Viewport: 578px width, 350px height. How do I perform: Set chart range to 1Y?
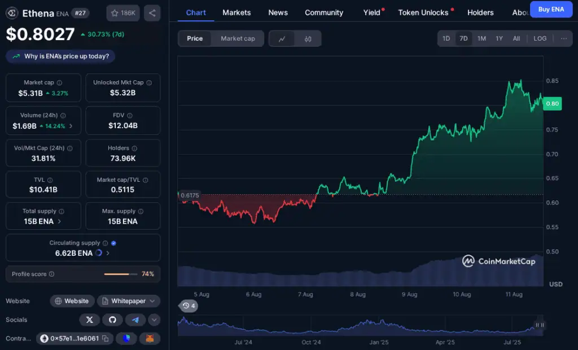[499, 38]
